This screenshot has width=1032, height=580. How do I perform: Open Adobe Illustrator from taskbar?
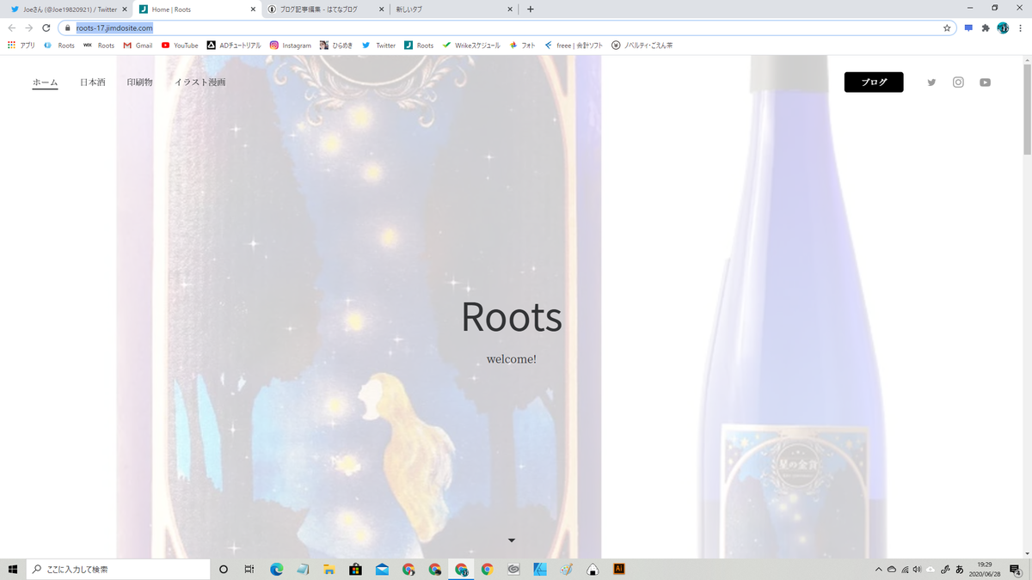[618, 569]
